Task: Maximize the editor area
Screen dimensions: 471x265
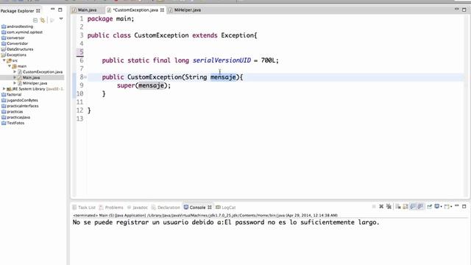Action: click(464, 10)
